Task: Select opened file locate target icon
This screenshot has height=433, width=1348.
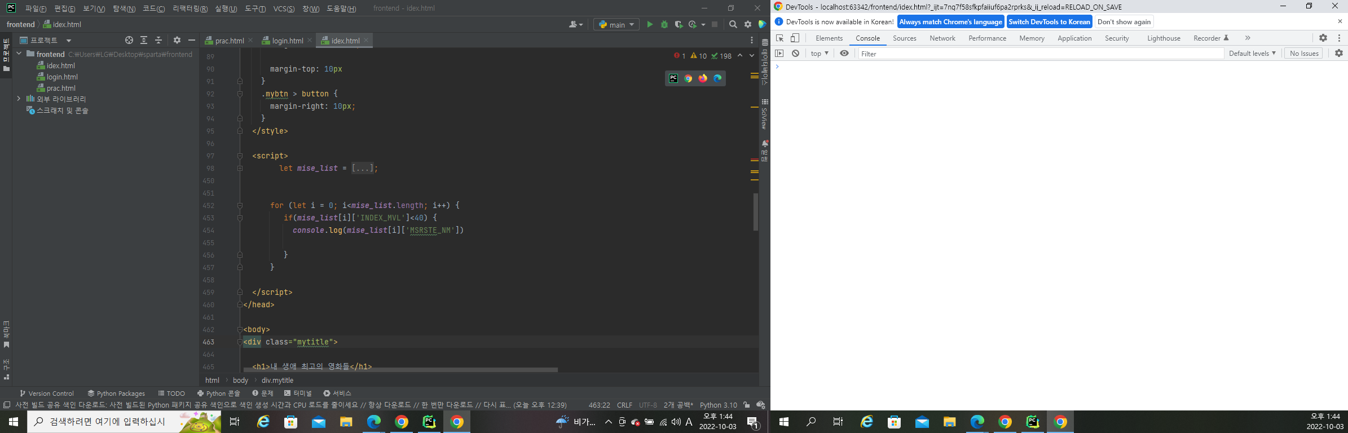Action: coord(129,40)
